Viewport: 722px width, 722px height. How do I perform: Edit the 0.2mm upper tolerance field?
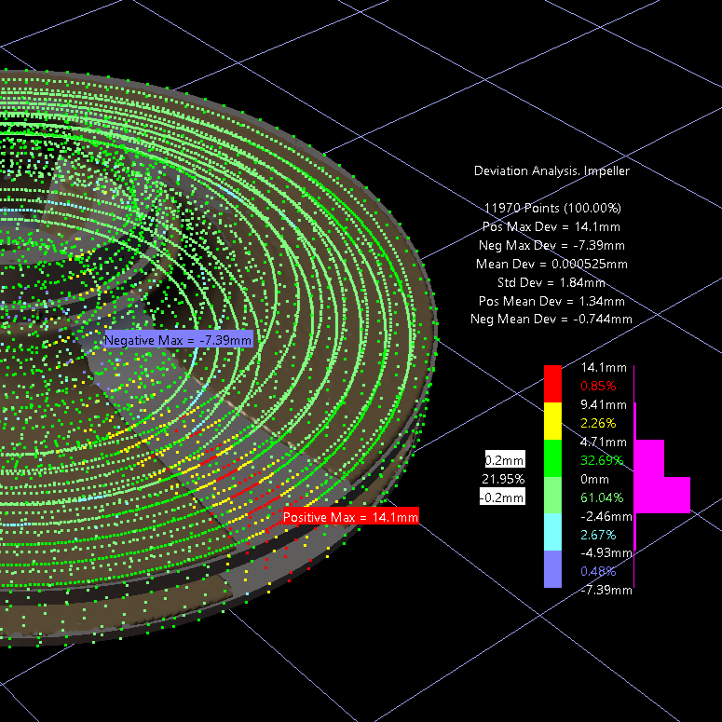tap(504, 459)
